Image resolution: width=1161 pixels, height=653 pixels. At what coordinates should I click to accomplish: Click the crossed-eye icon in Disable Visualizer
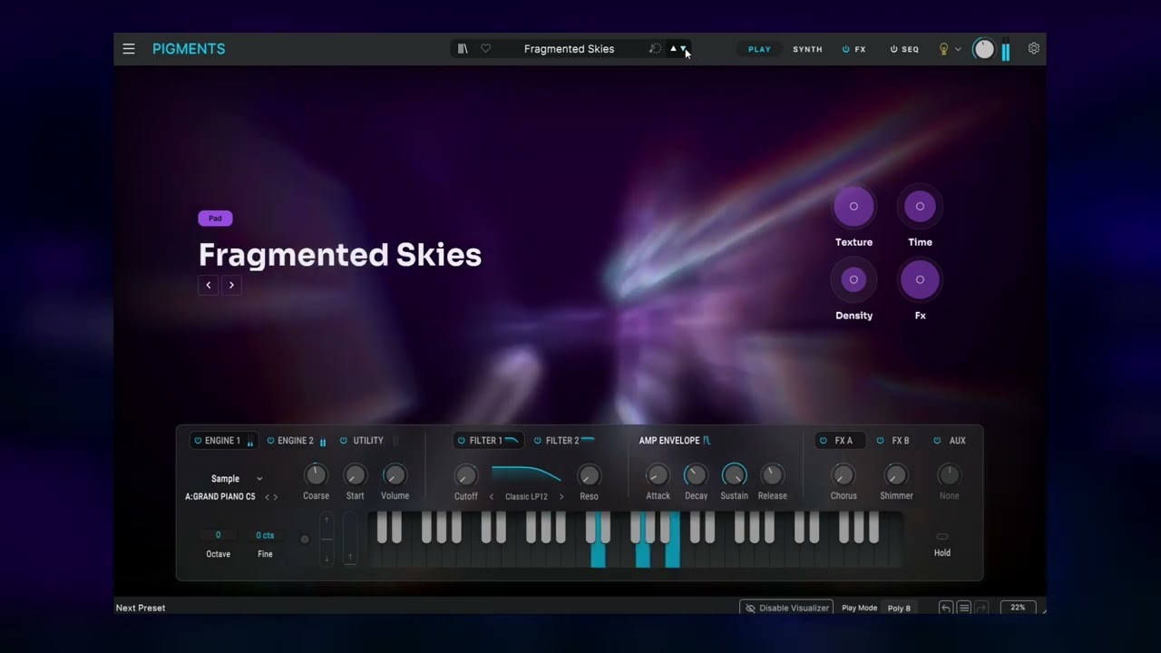[750, 608]
